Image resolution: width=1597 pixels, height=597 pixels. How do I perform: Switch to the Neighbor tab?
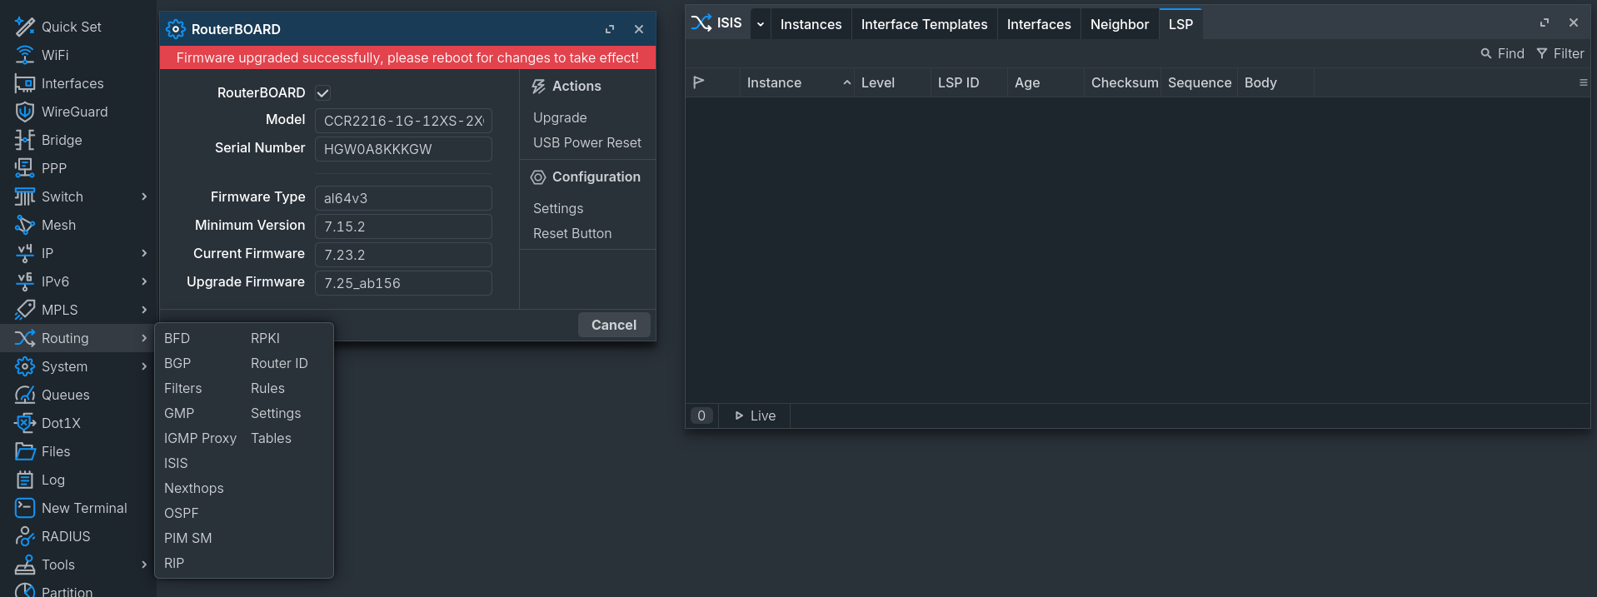coord(1119,24)
